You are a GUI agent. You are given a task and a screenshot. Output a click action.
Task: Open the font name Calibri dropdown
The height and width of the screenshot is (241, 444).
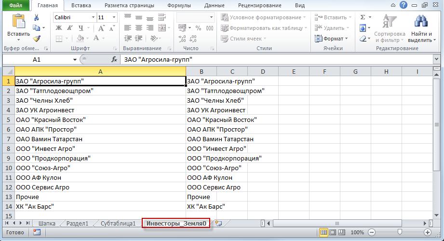pyautogui.click(x=93, y=17)
